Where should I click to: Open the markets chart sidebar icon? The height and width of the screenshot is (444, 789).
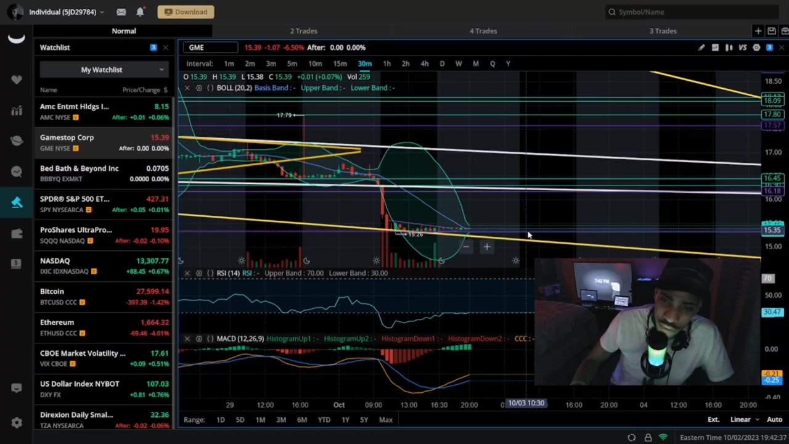(x=17, y=110)
